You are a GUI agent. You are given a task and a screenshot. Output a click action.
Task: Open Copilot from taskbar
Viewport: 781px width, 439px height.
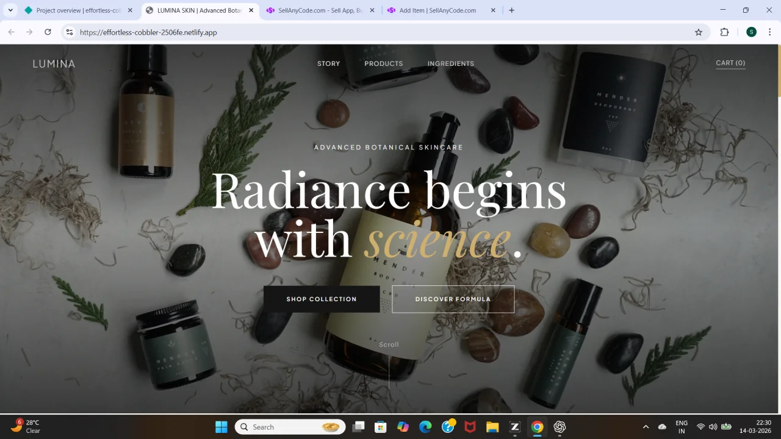coord(403,427)
